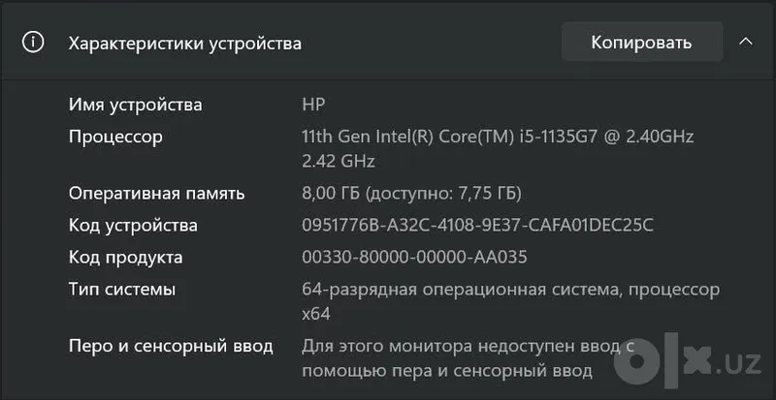Click the Оперативная память label
776x400 pixels.
(156, 194)
